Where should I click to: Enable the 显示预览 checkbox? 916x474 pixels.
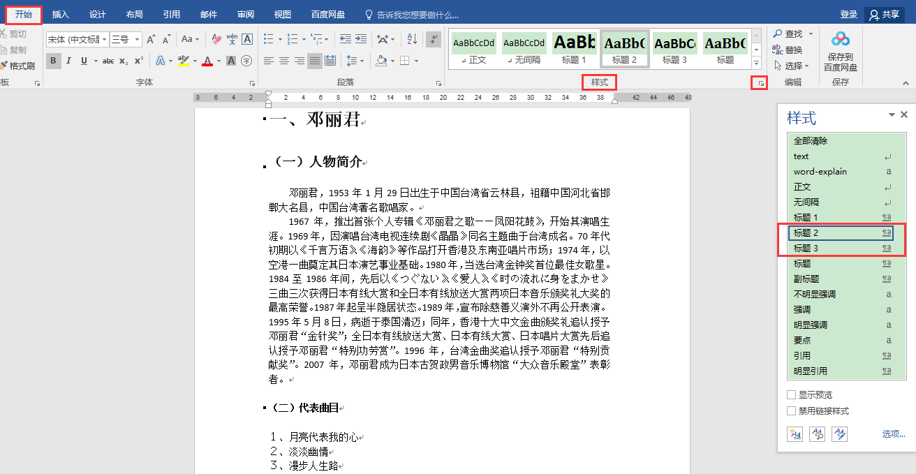791,395
